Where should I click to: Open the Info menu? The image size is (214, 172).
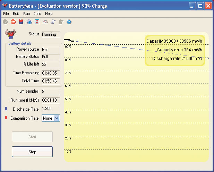click(37, 14)
